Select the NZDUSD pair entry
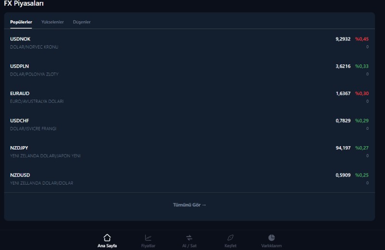385x250 pixels. 20,175
